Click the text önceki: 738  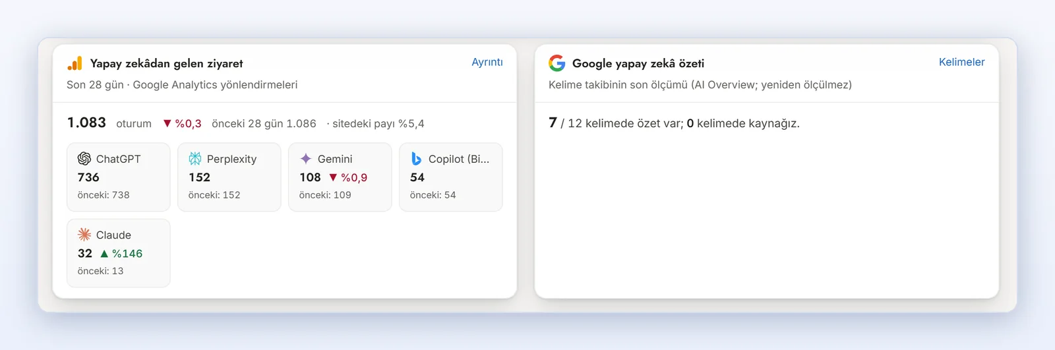104,195
